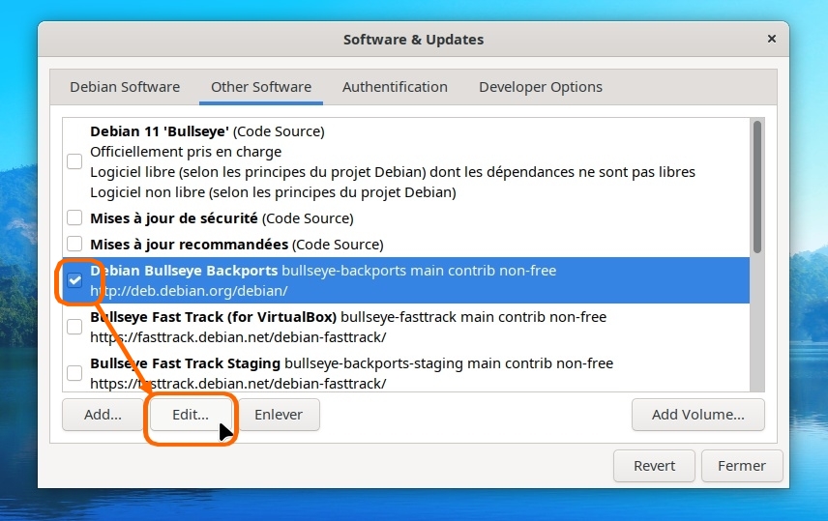Go to Developer Options tab
This screenshot has height=521, width=828.
point(541,87)
